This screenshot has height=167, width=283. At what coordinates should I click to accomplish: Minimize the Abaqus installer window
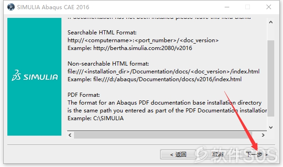pyautogui.click(x=227, y=7)
